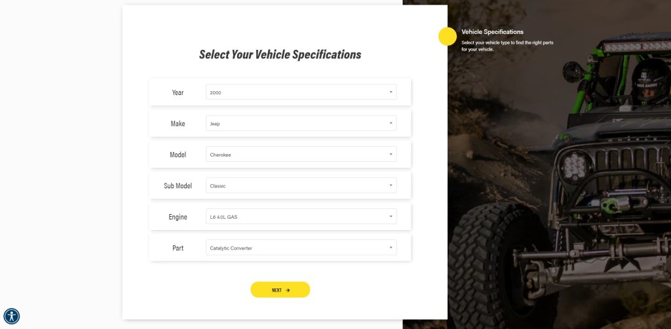The width and height of the screenshot is (671, 329).
Task: Click the Make field label
Action: point(178,124)
